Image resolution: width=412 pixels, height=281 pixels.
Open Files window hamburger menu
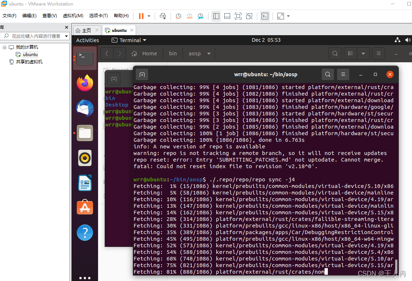379,53
